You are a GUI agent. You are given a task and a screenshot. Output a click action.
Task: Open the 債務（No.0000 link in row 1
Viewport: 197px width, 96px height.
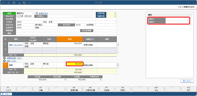coord(16,45)
